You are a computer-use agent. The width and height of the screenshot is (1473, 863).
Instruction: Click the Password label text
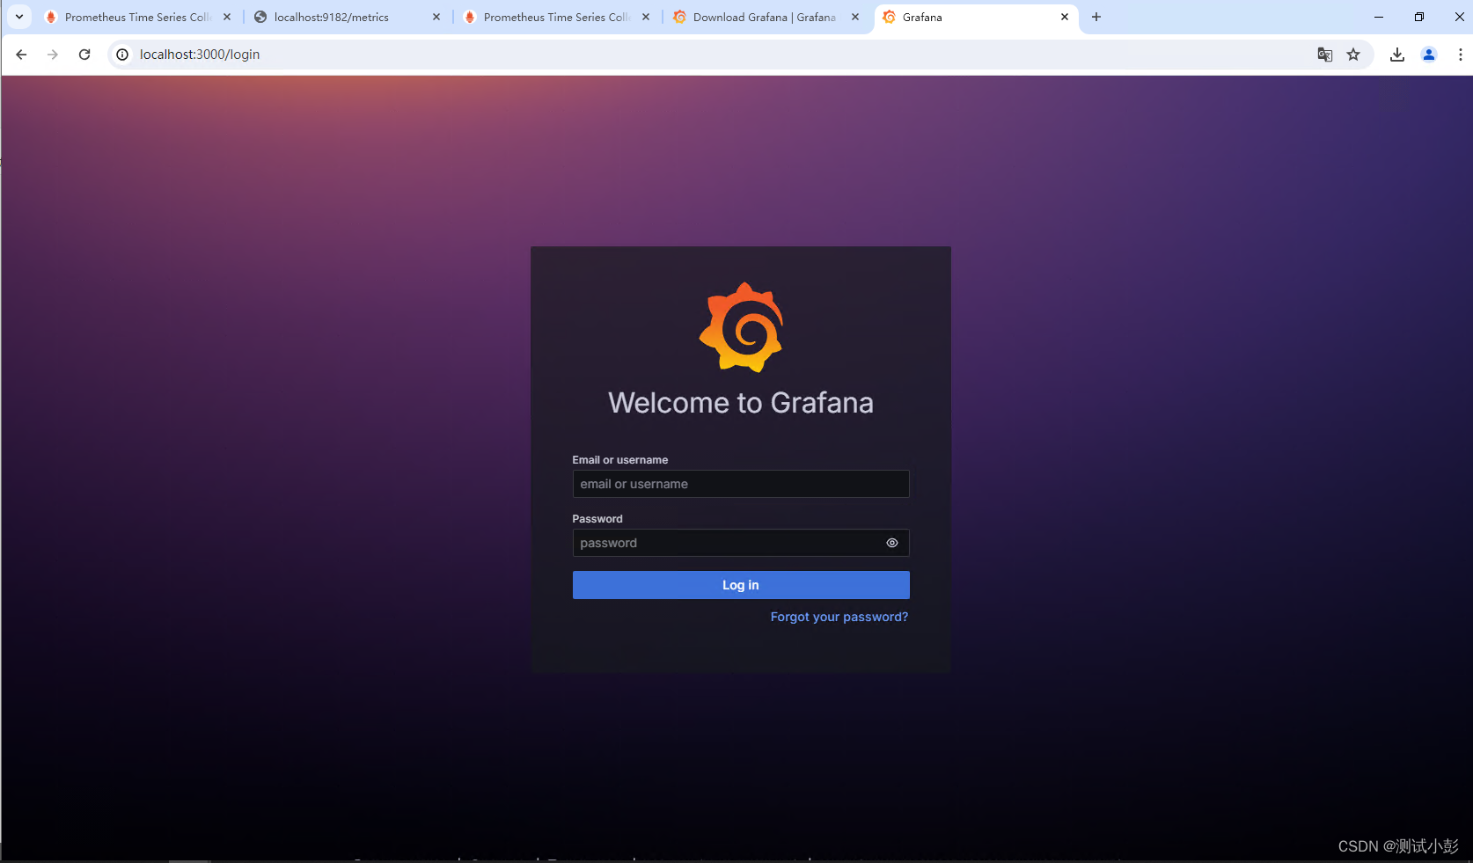(597, 519)
